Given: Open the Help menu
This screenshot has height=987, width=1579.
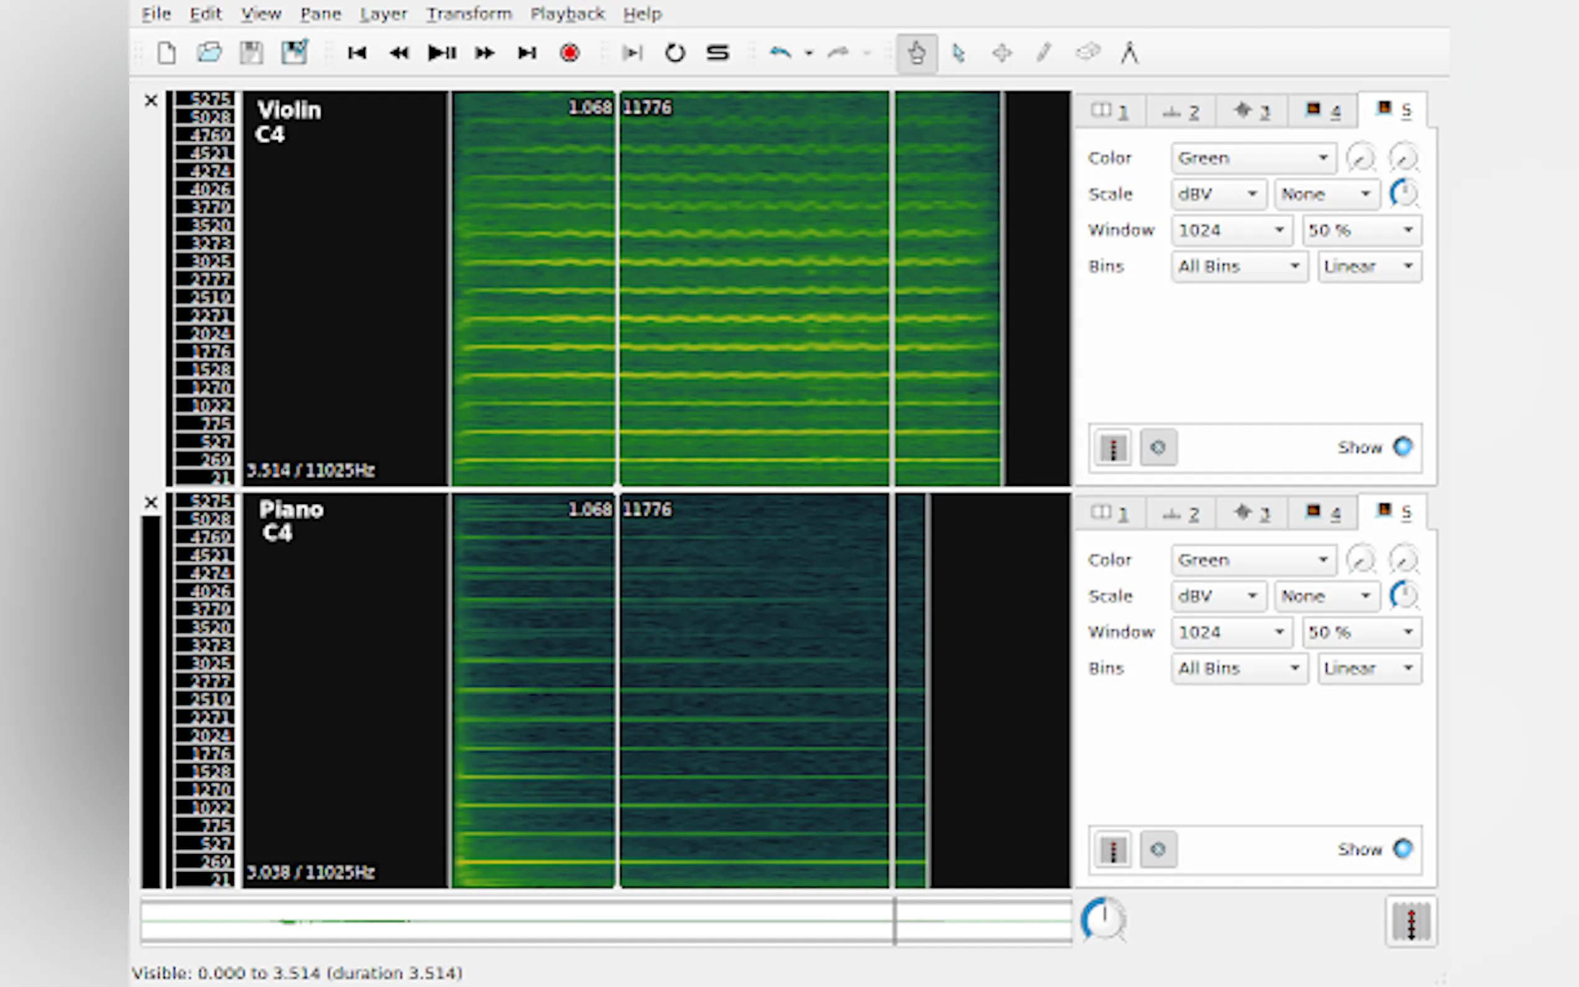Looking at the screenshot, I should [x=642, y=14].
